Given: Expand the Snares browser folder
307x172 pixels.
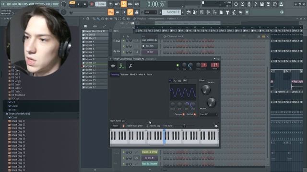Looking at the screenshot, I should click(x=15, y=106).
